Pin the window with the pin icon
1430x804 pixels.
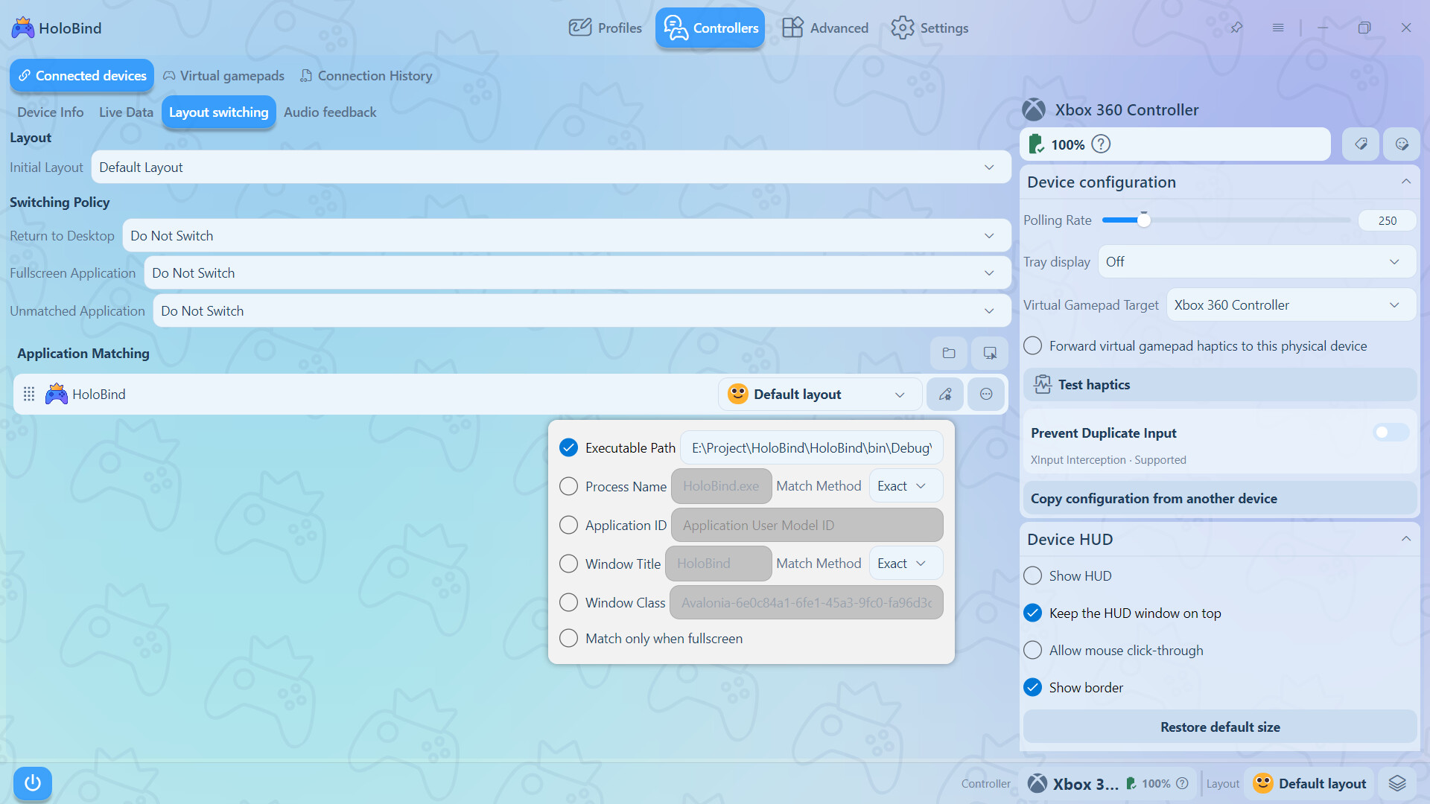(x=1236, y=28)
